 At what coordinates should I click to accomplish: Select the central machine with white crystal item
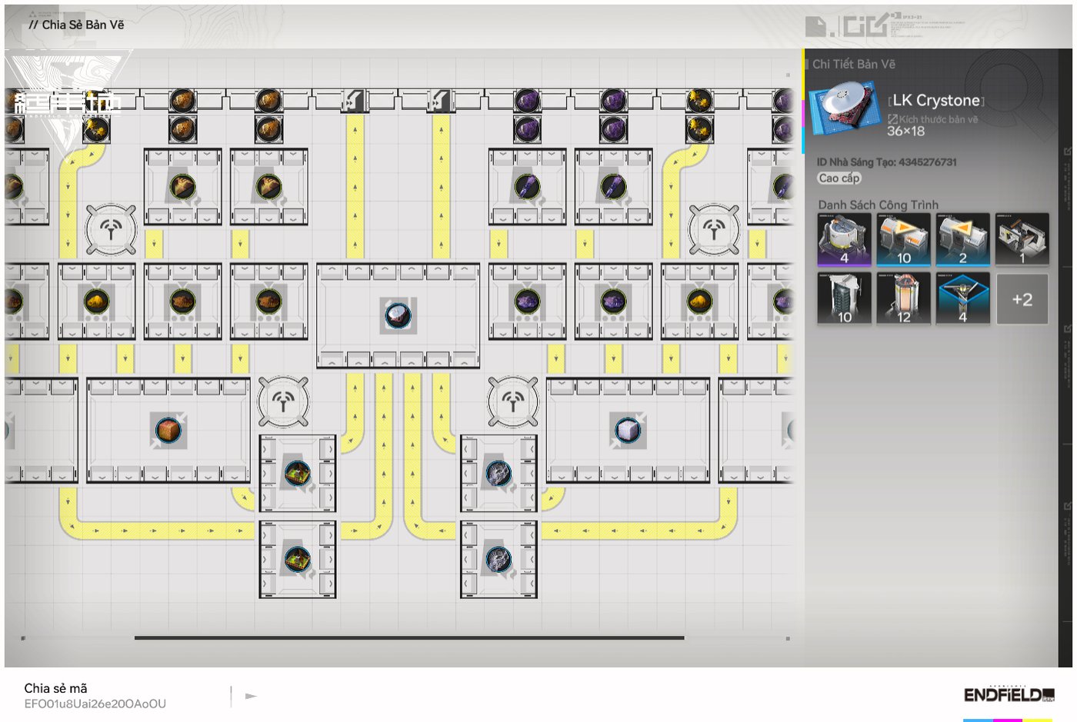pos(398,315)
